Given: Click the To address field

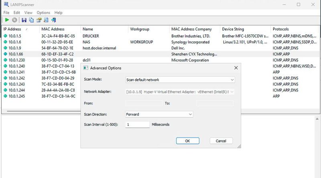Looking at the screenshot, I should coord(215,103).
